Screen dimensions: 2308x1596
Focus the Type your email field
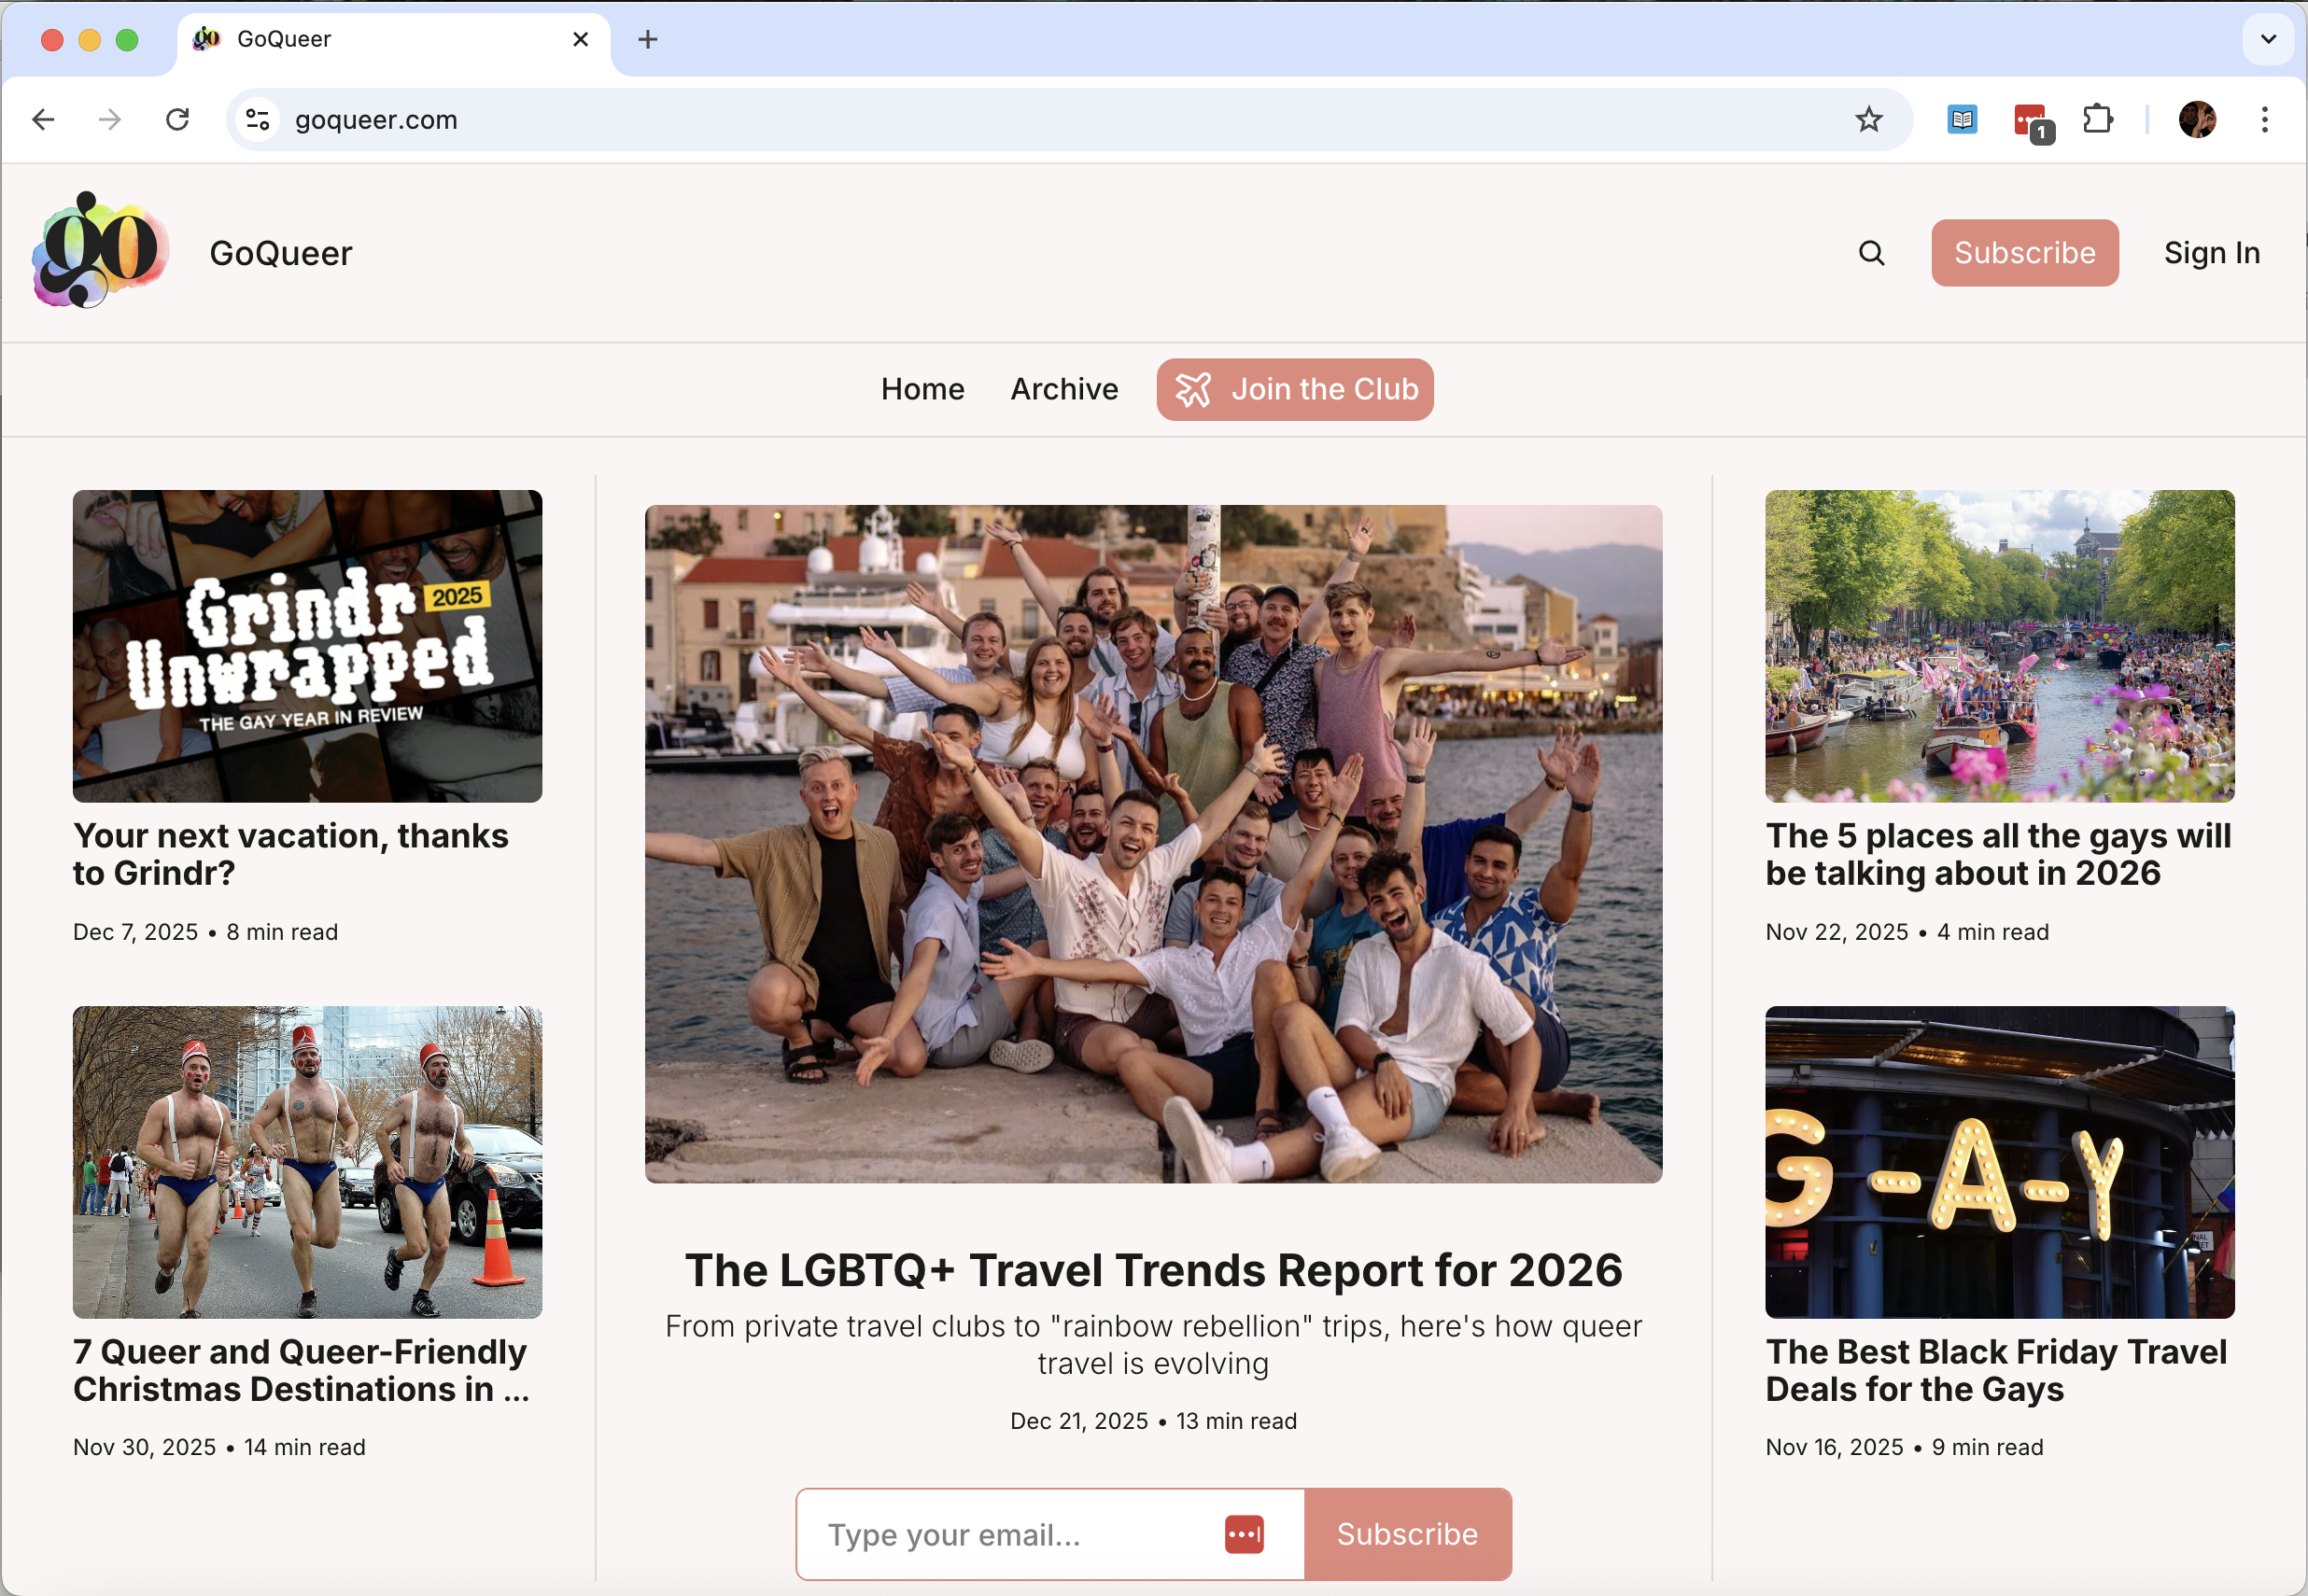coord(1010,1534)
